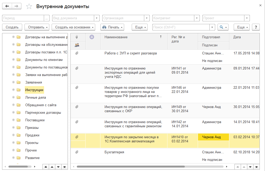Image resolution: width=265 pixels, height=171 pixels.
Task: Open the Вид документа dropdown
Action: (97, 18)
